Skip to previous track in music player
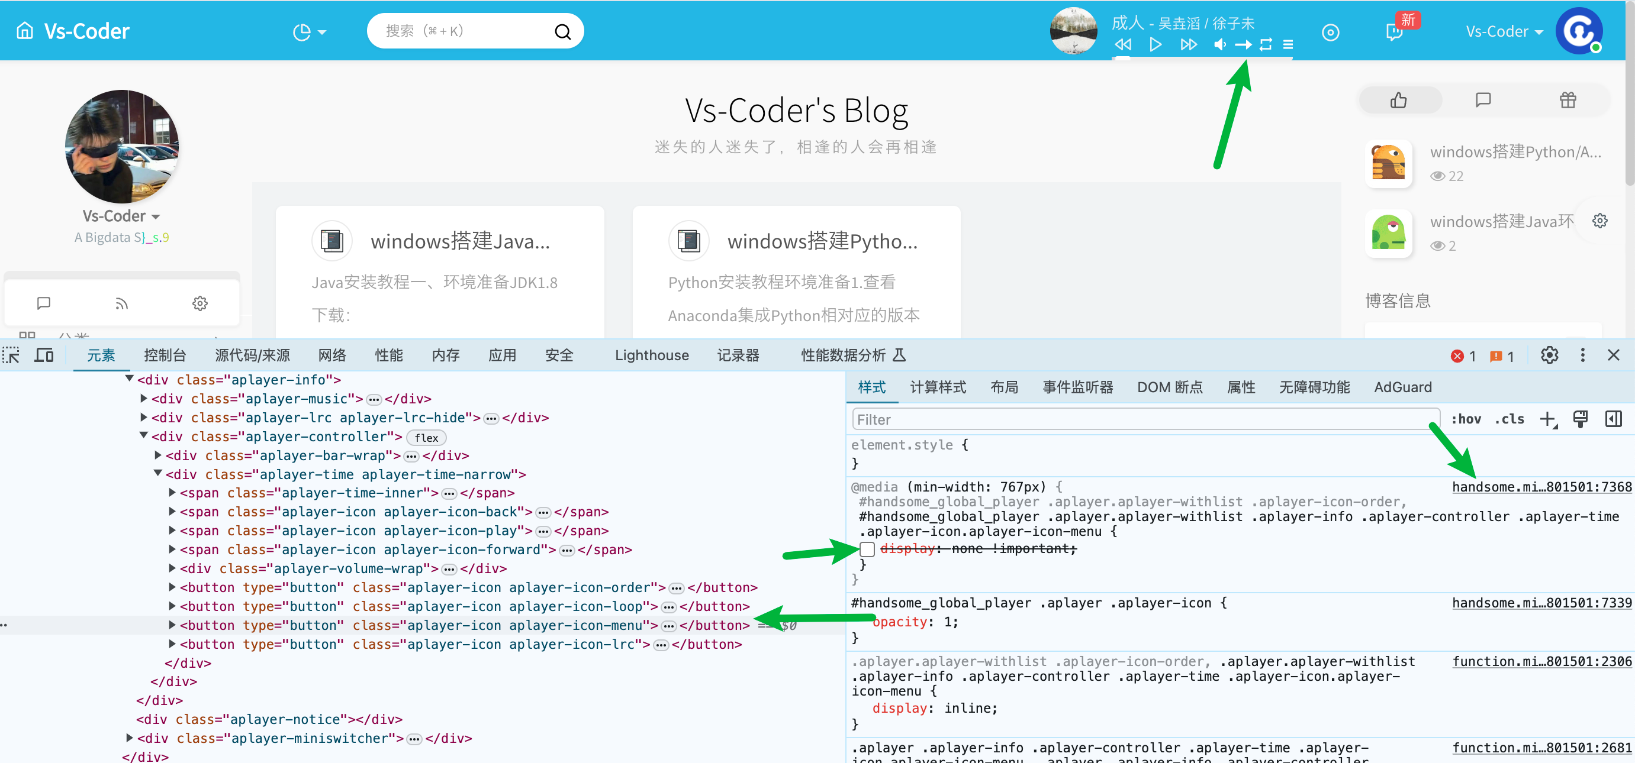1635x763 pixels. (x=1123, y=44)
